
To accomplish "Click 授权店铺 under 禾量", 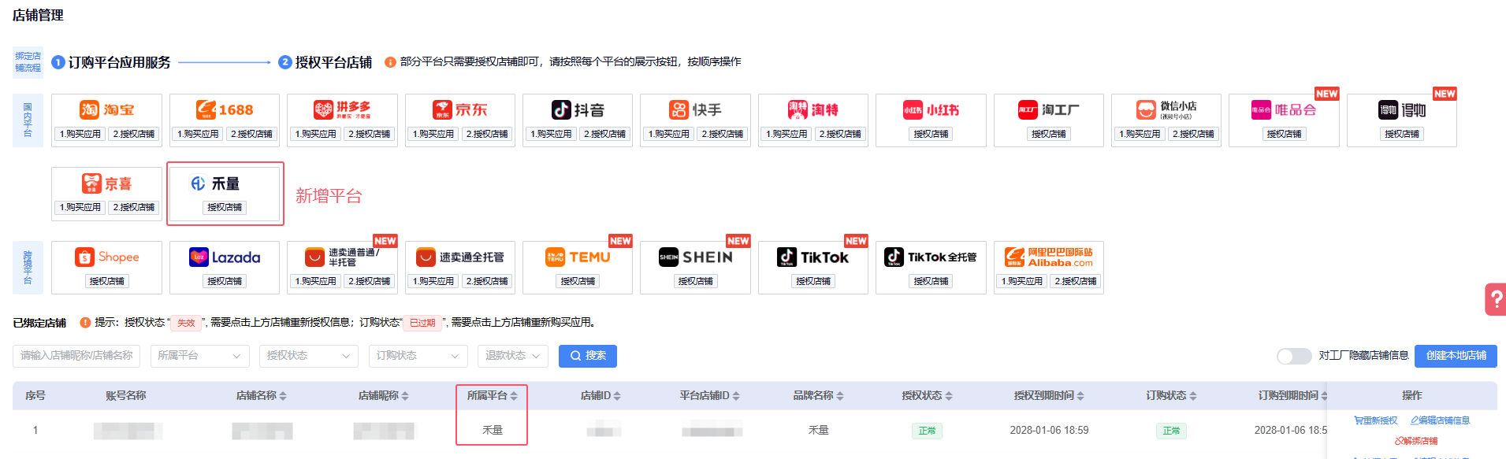I will coord(225,207).
